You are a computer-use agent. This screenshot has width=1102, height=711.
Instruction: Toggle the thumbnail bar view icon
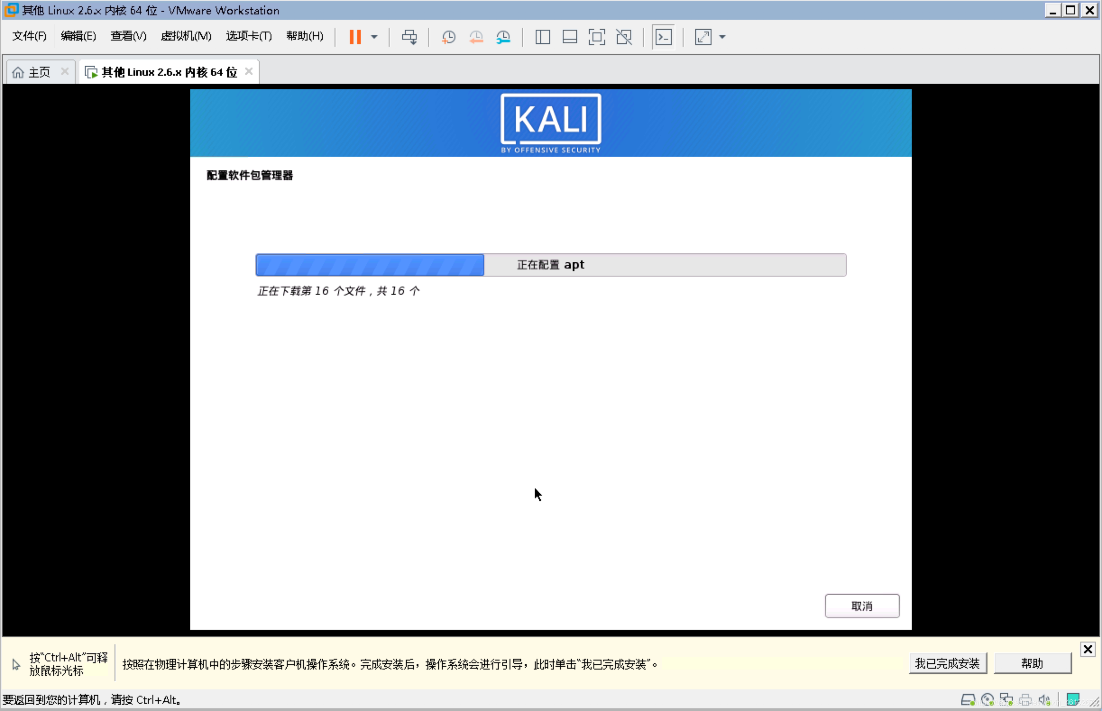point(570,37)
